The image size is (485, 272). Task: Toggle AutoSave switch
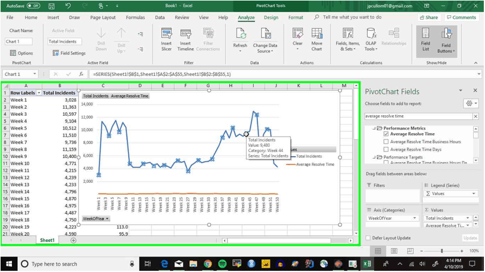pos(33,6)
